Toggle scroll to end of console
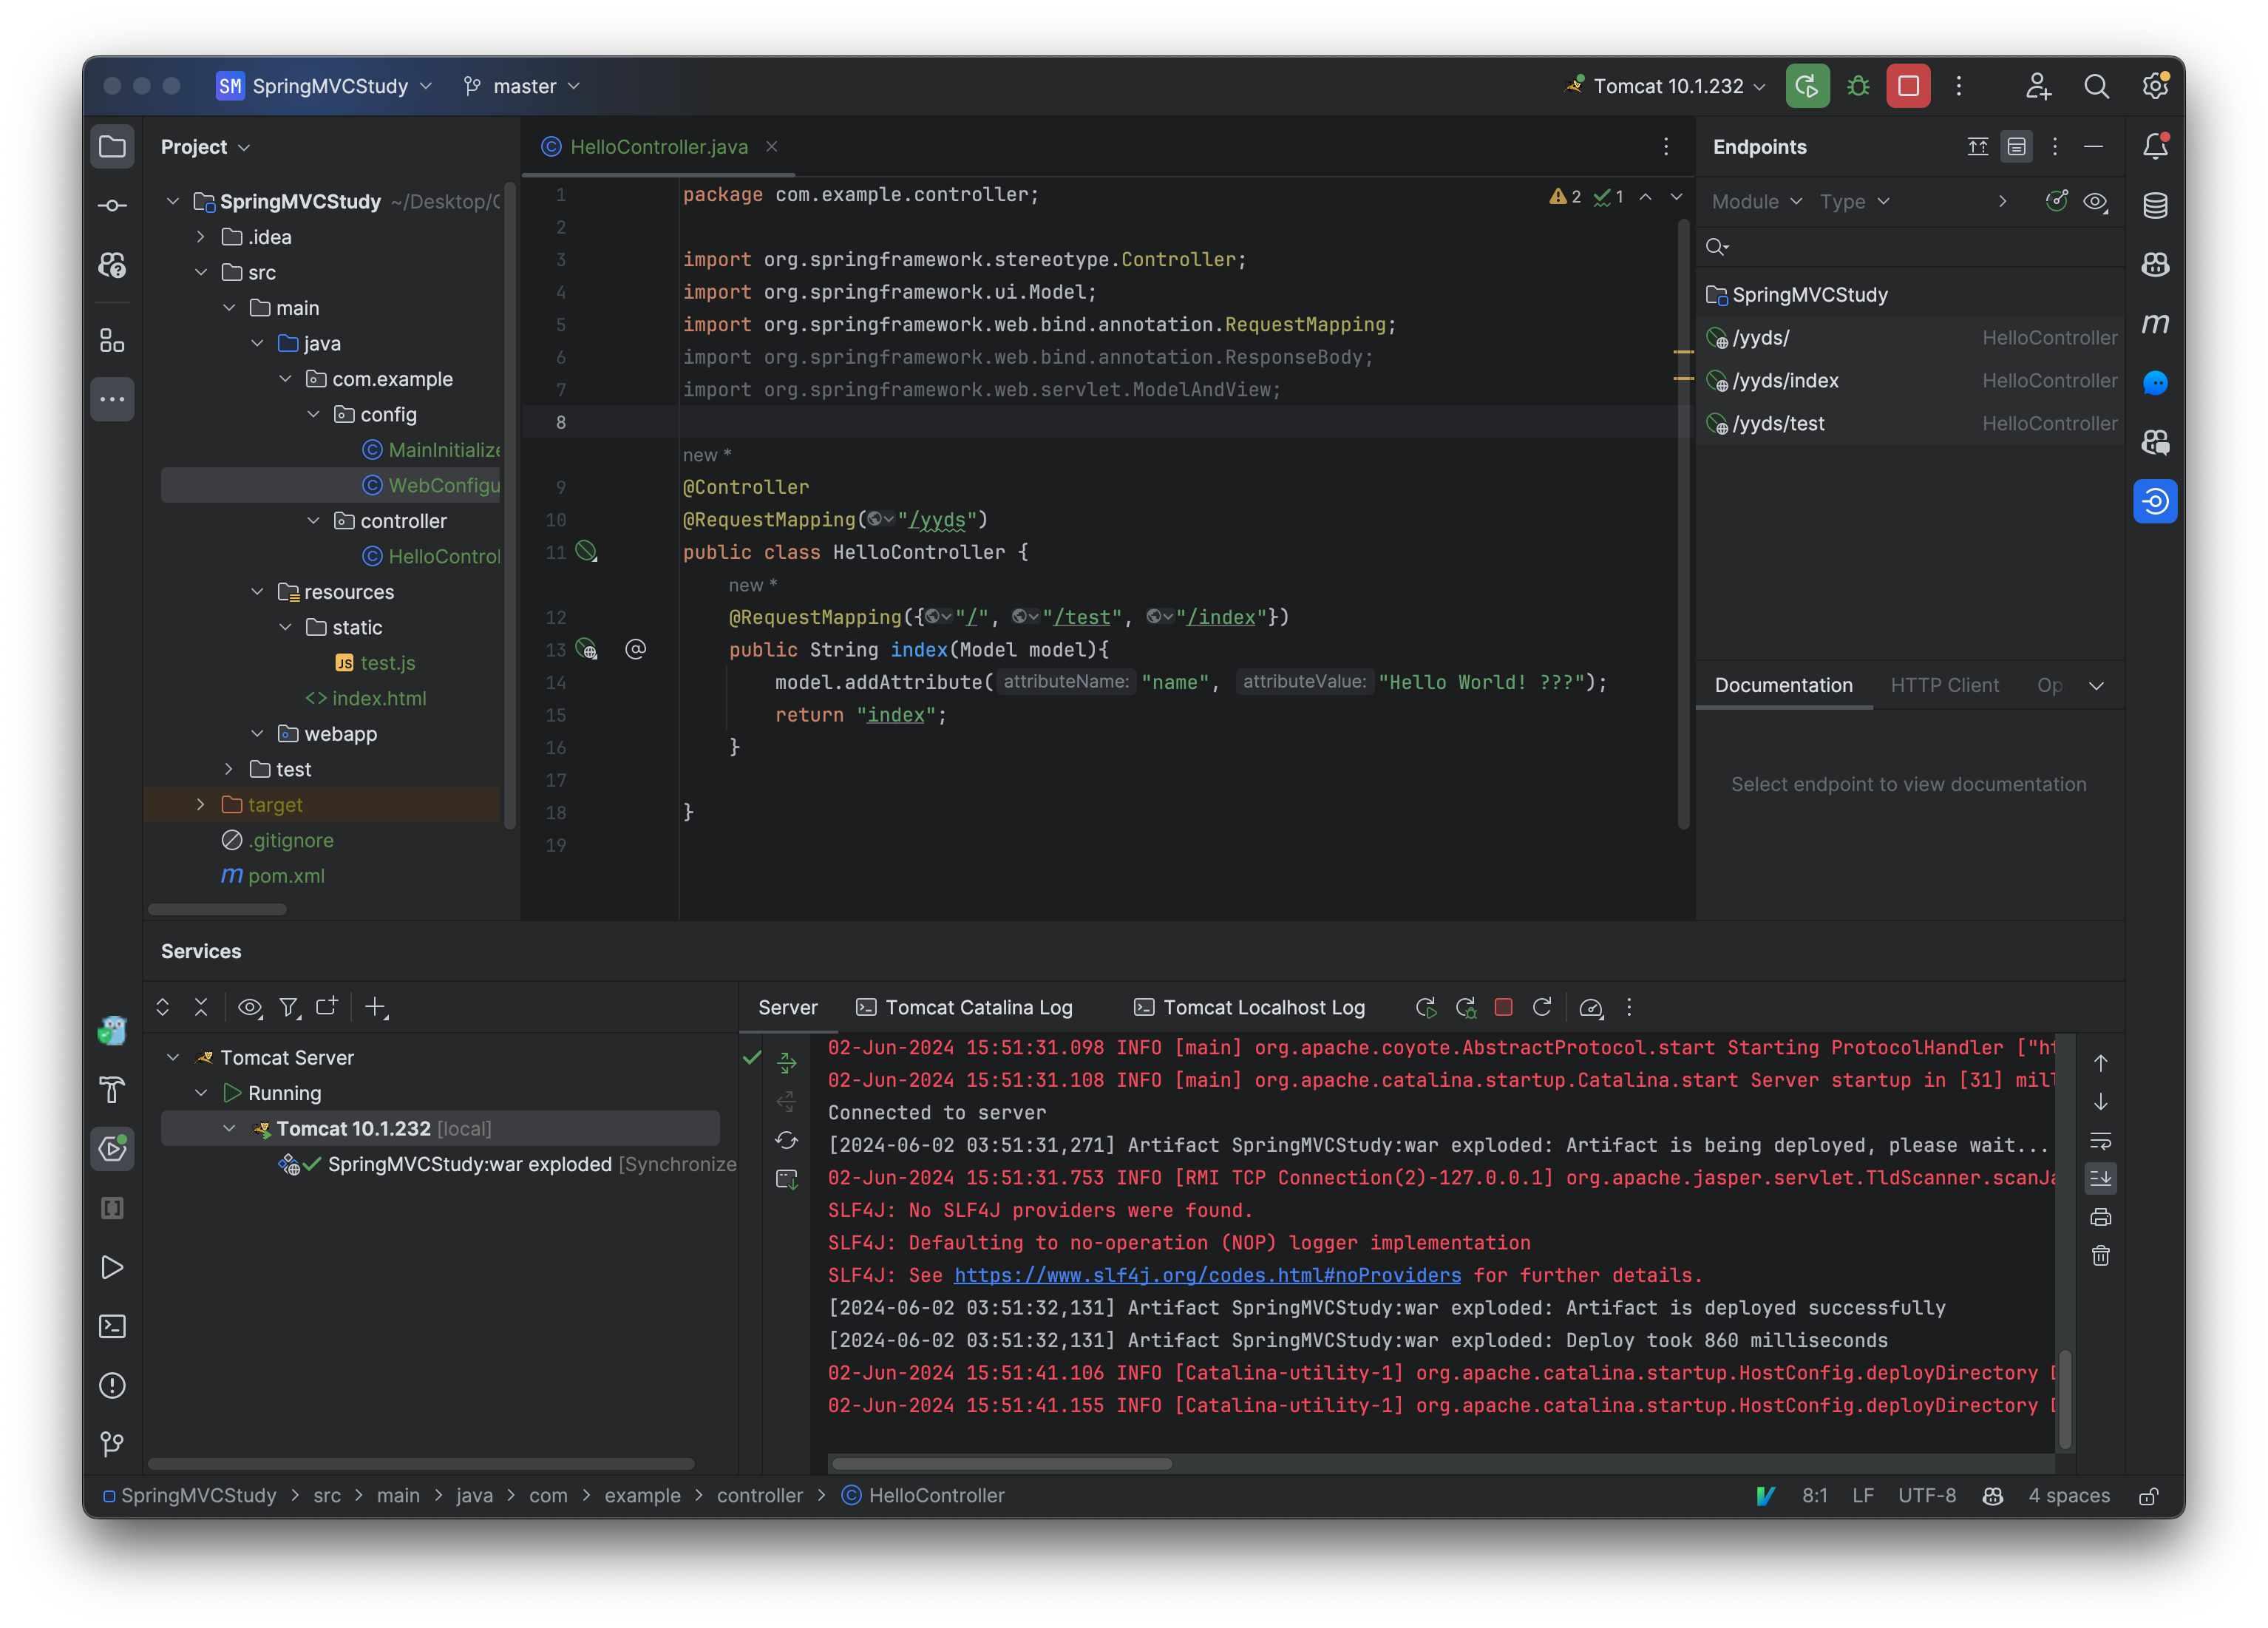The height and width of the screenshot is (1628, 2268). point(2101,1178)
